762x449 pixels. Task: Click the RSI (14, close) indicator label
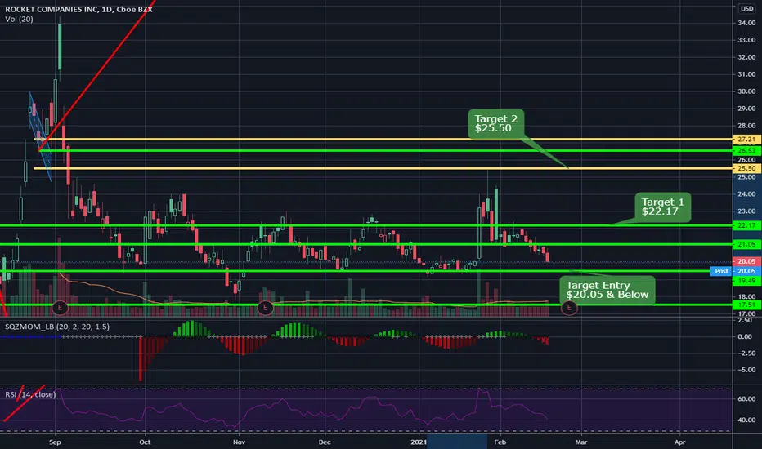coord(30,394)
